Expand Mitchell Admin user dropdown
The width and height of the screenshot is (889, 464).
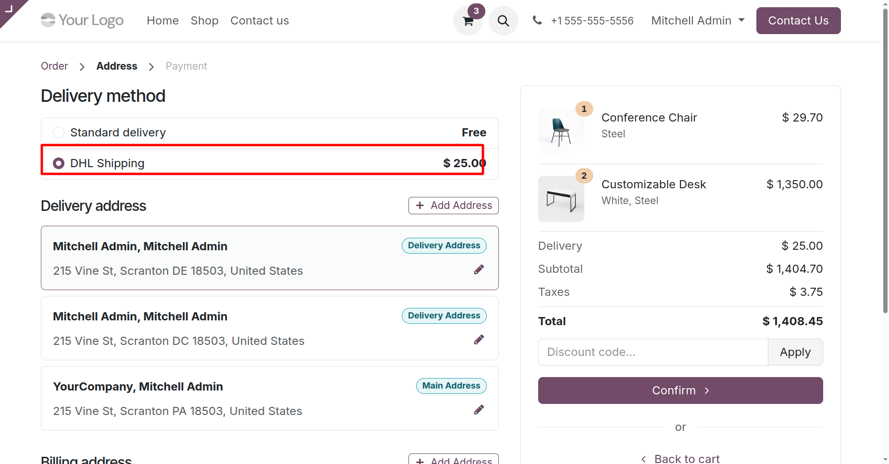pyautogui.click(x=697, y=21)
